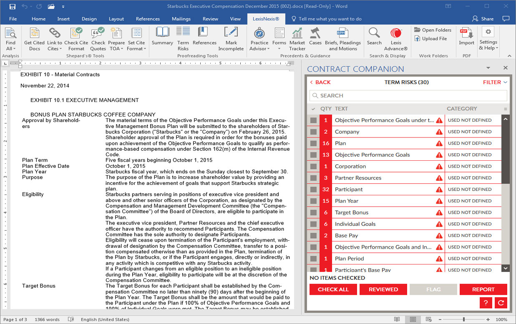Refresh the Contract Companion results
Viewport: 516px width, 324px height.
(x=501, y=303)
